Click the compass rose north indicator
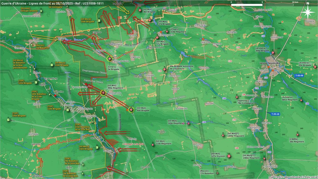This screenshot has width=318, height=179. point(308,11)
